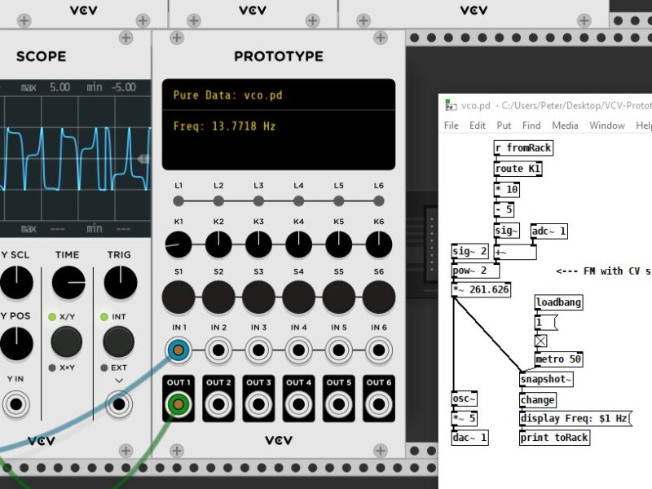The image size is (652, 489).
Task: Click the Scope Y IN jack
Action: (x=15, y=404)
